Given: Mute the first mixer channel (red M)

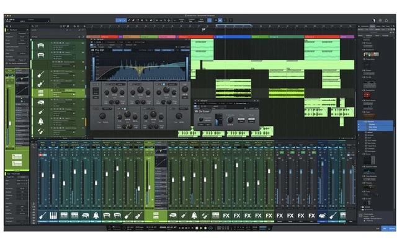Looking at the screenshot, I should [40, 155].
